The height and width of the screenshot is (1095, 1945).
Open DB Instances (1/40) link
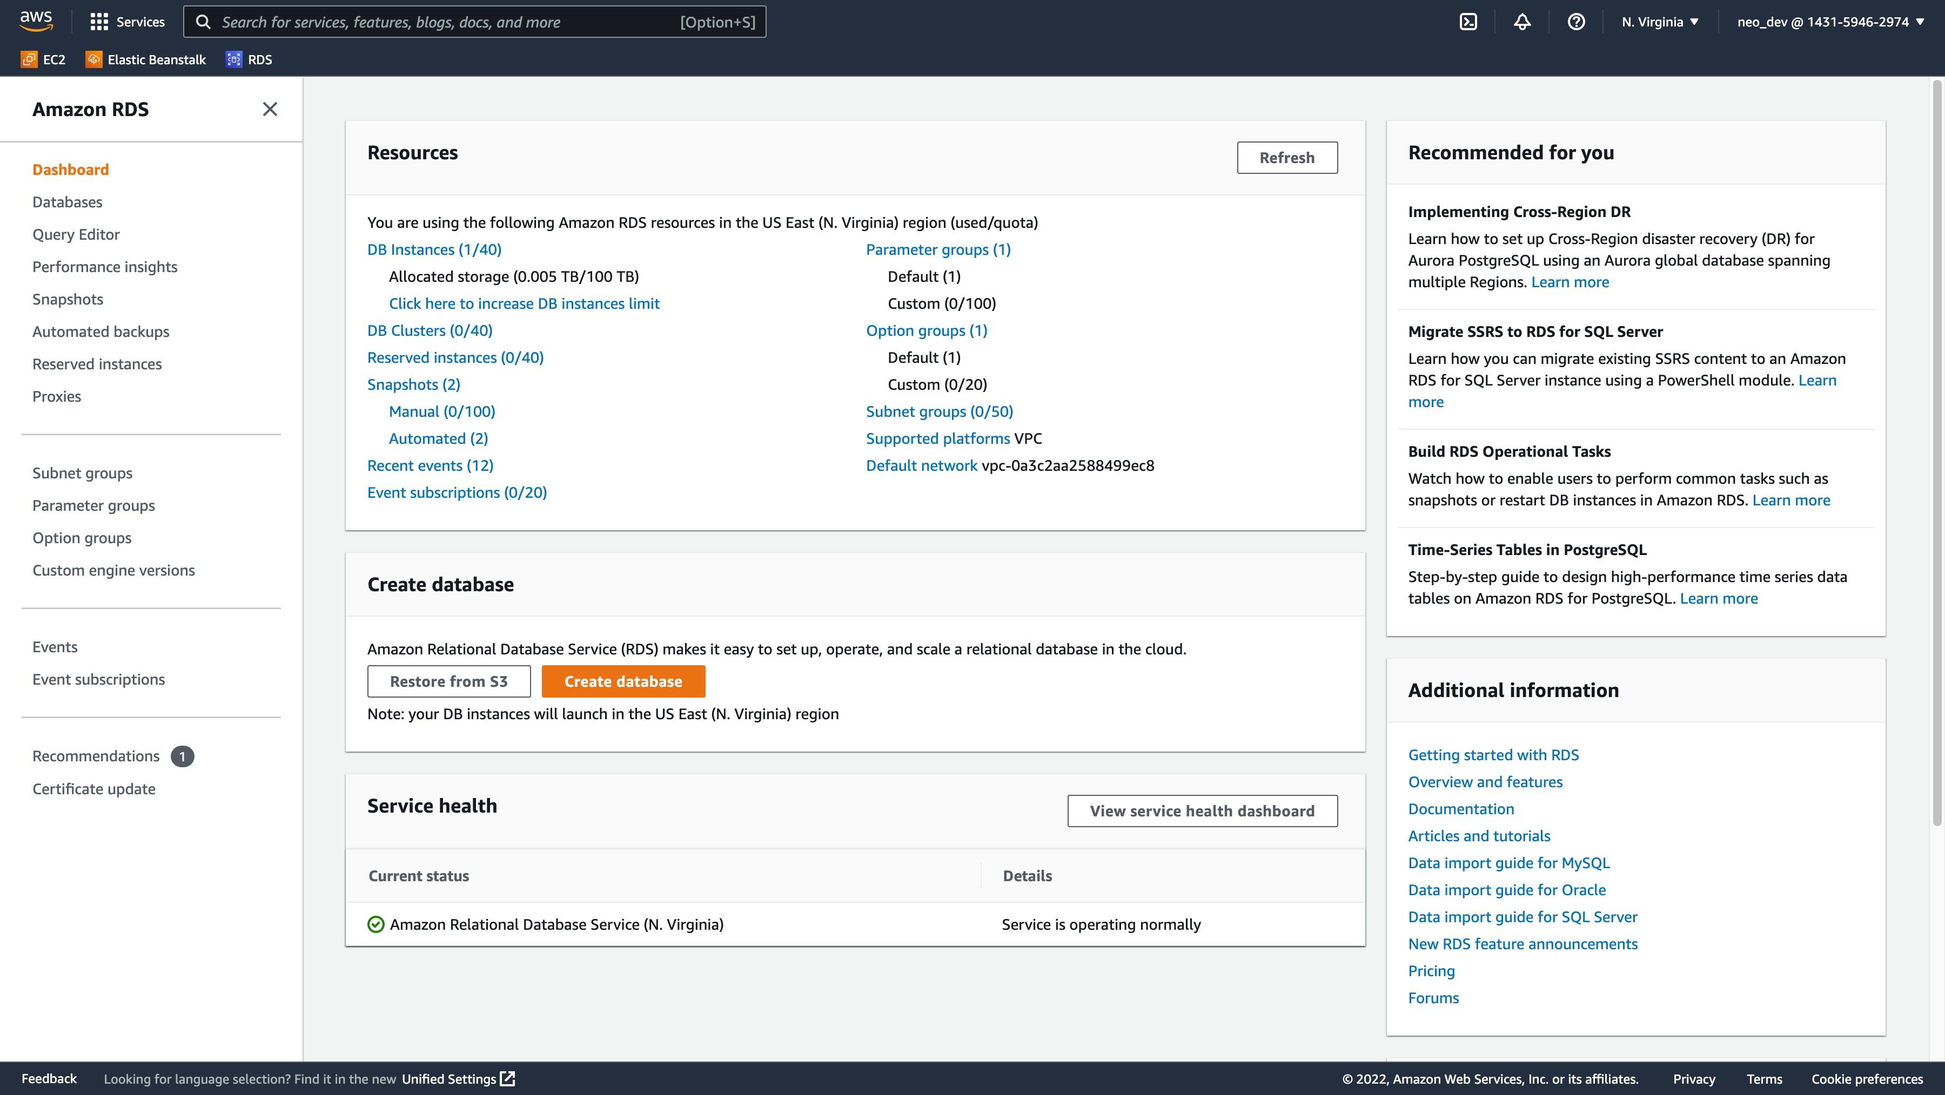(434, 250)
